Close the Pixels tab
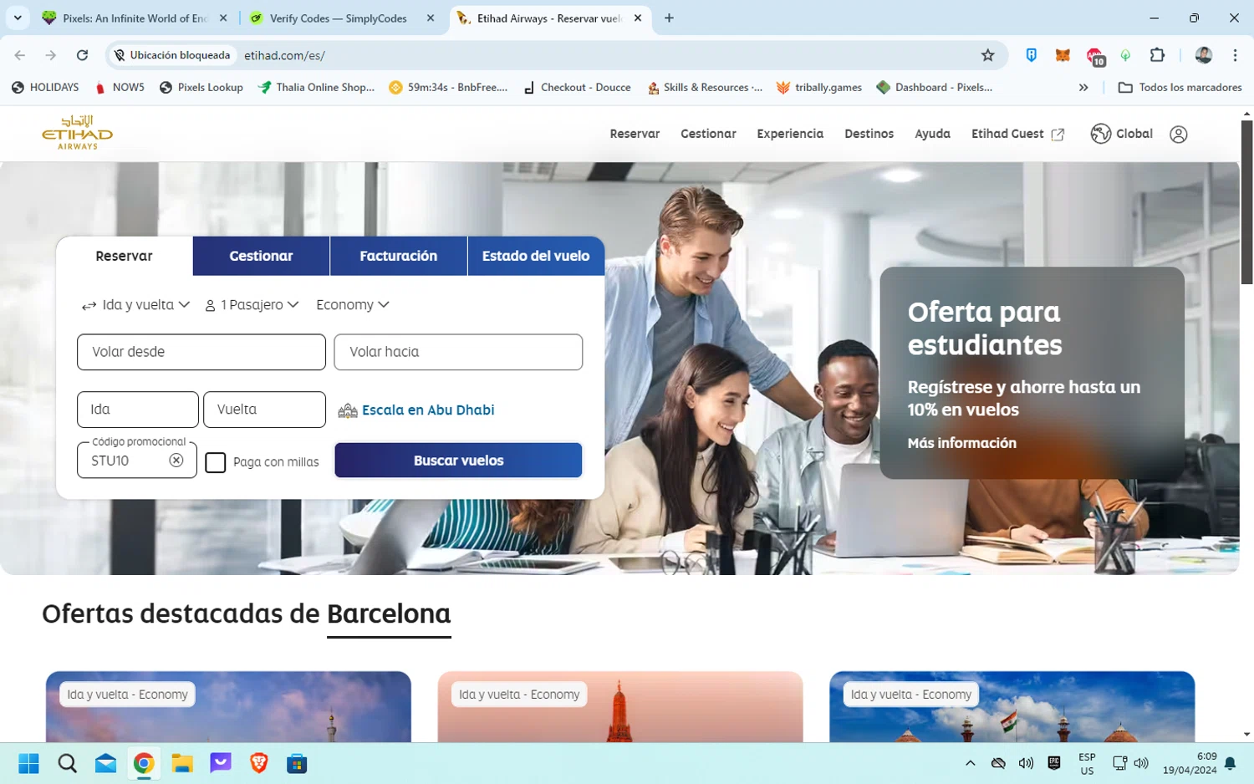 pyautogui.click(x=223, y=18)
